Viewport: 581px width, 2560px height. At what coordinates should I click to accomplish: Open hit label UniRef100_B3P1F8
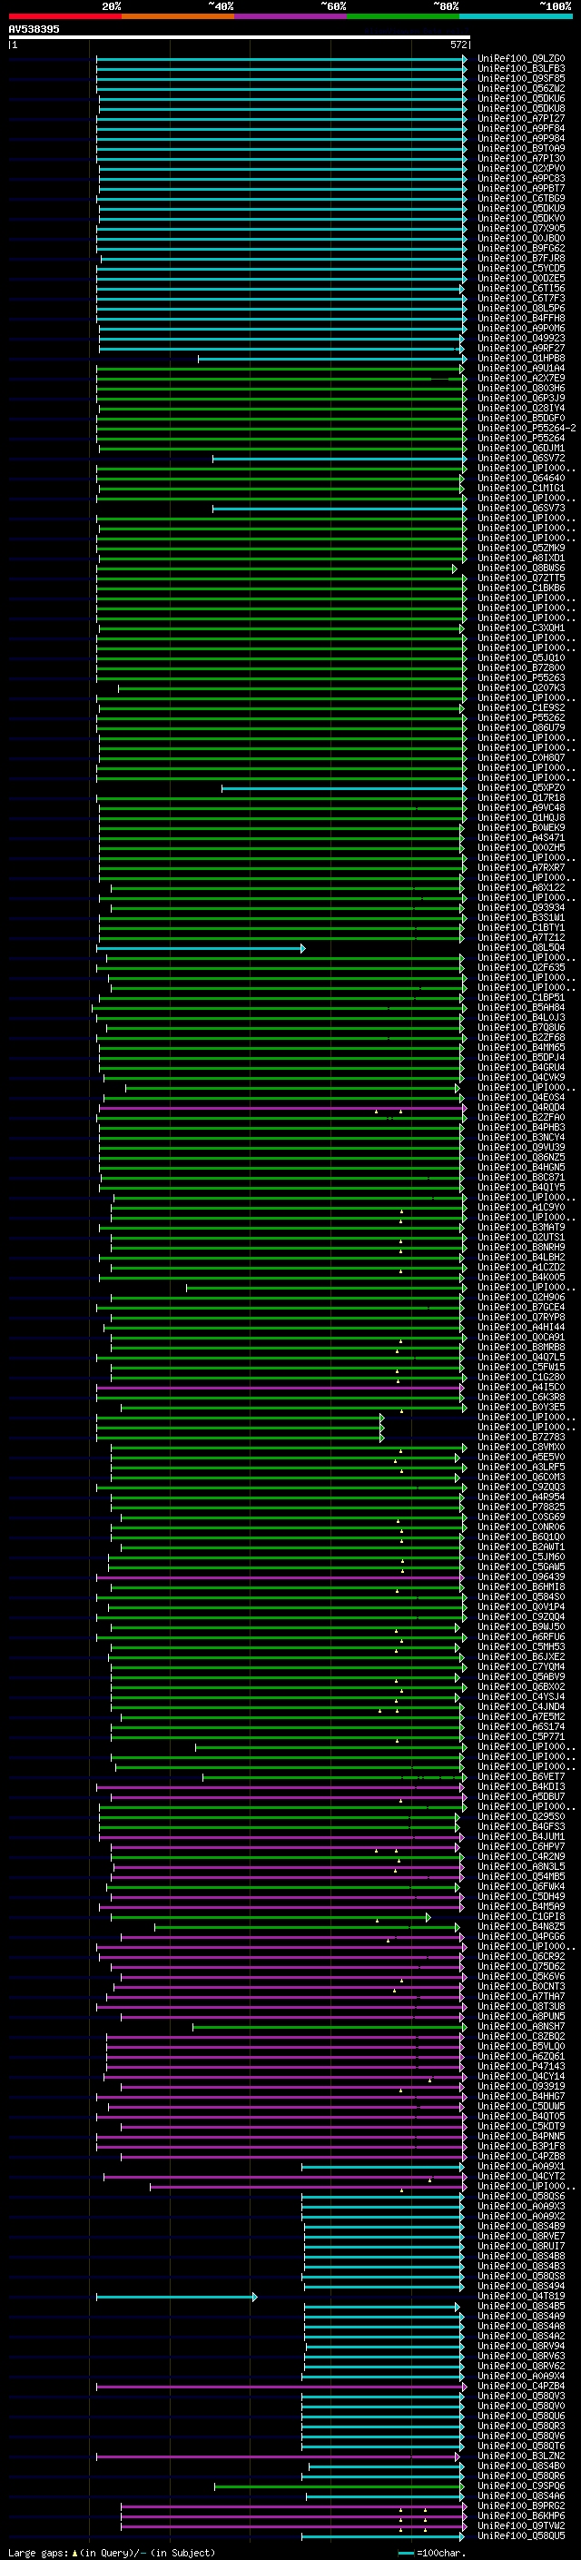pos(520,2147)
